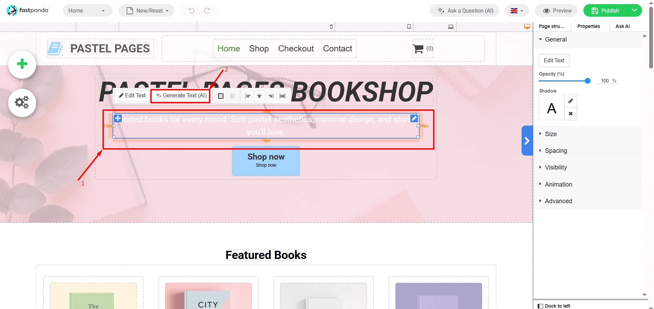Open the Page structure tab

point(551,26)
